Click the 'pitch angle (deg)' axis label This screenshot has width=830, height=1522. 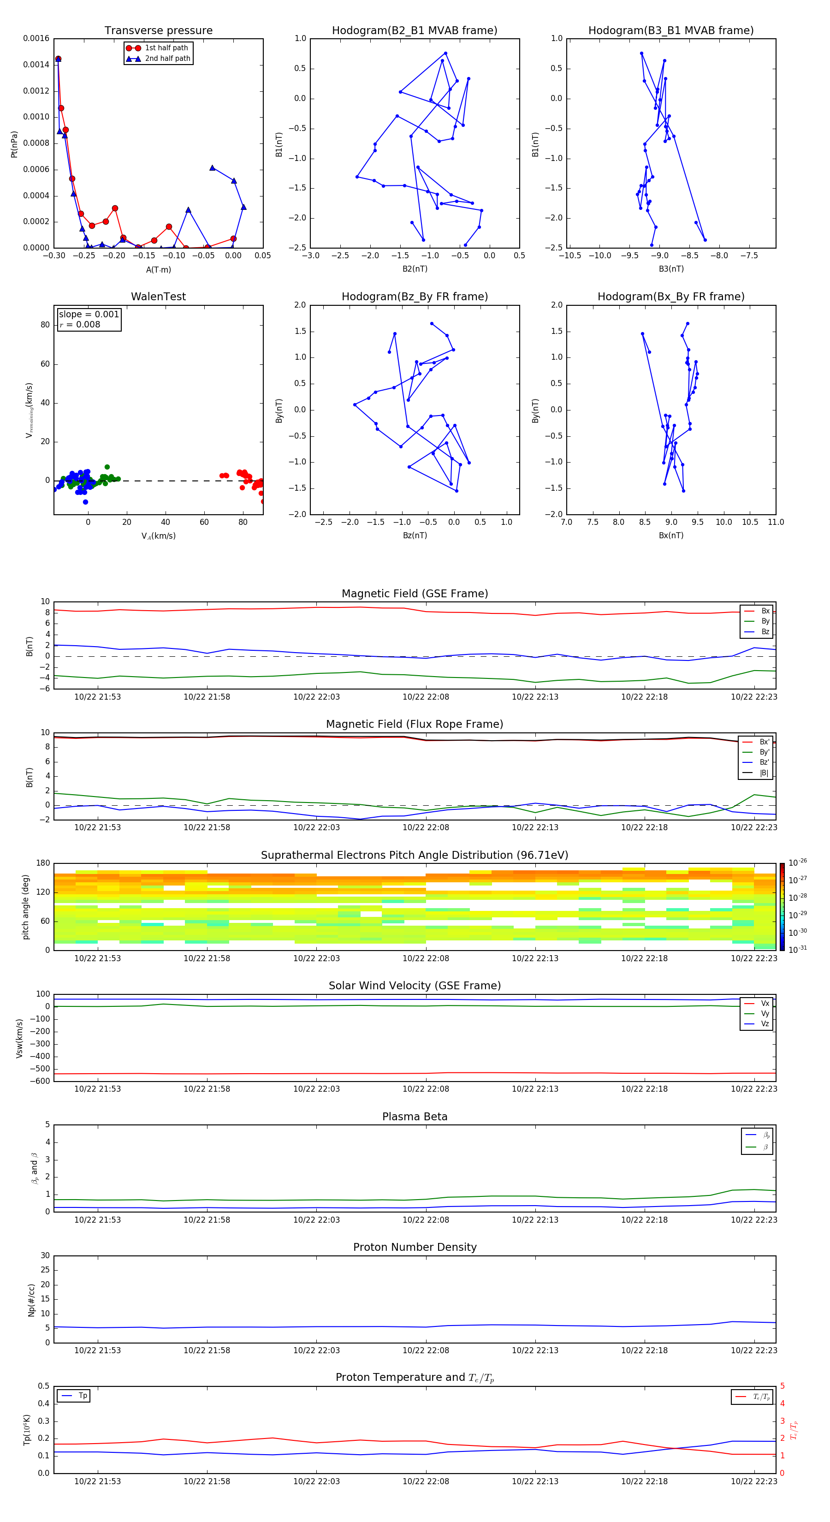click(25, 907)
